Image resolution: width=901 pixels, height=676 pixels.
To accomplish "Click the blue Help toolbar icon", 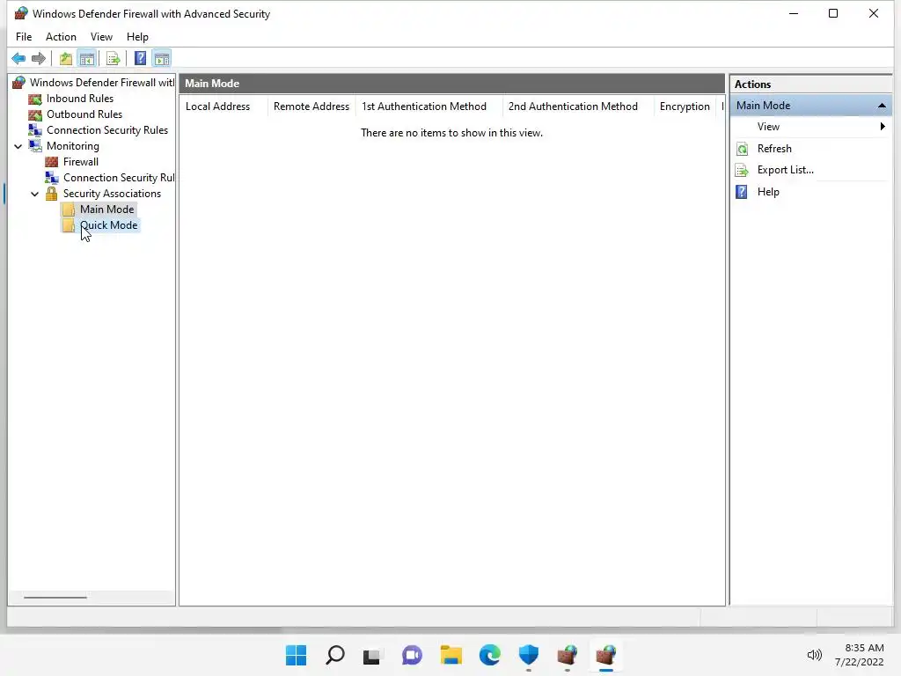I will 140,59.
